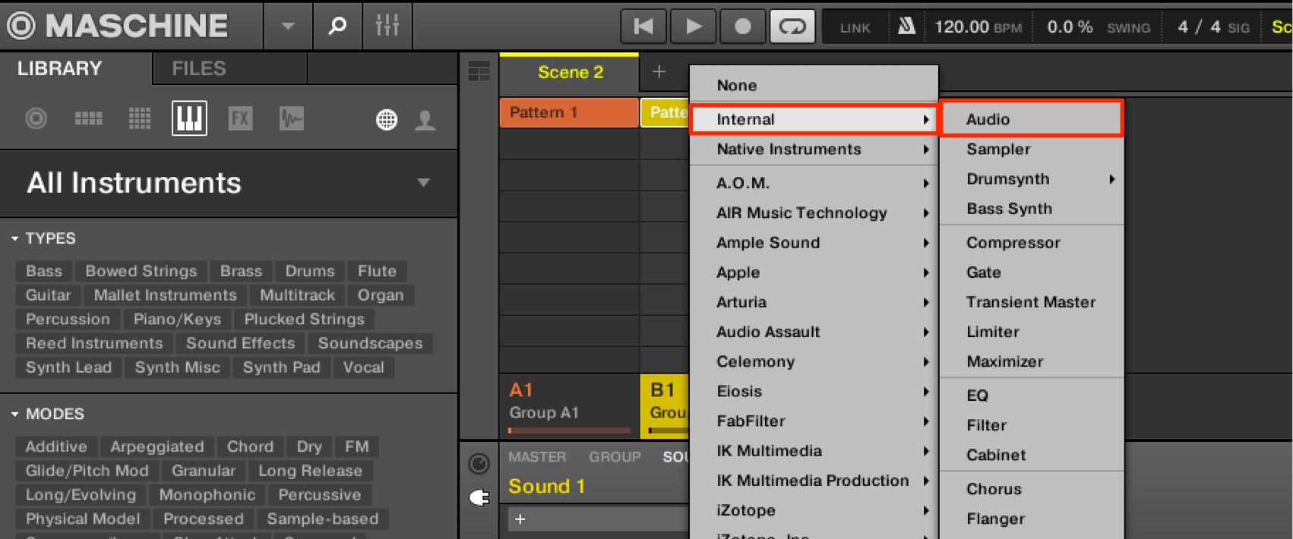Screen dimensions: 1293x539
Task: Toggle the loop button in transport
Action: coord(792,27)
